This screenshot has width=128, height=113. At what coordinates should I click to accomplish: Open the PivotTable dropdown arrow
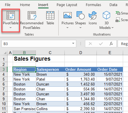pos(11,28)
